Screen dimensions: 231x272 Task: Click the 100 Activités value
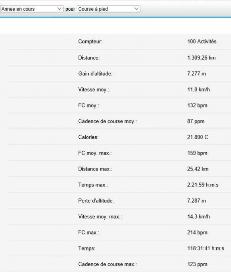click(202, 42)
